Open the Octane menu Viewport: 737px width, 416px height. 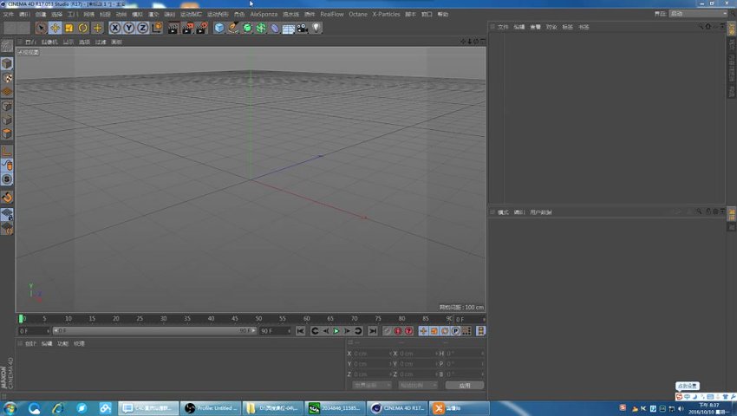pos(358,14)
